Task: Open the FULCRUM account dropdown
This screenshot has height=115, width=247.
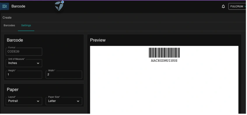Action: coord(237,6)
